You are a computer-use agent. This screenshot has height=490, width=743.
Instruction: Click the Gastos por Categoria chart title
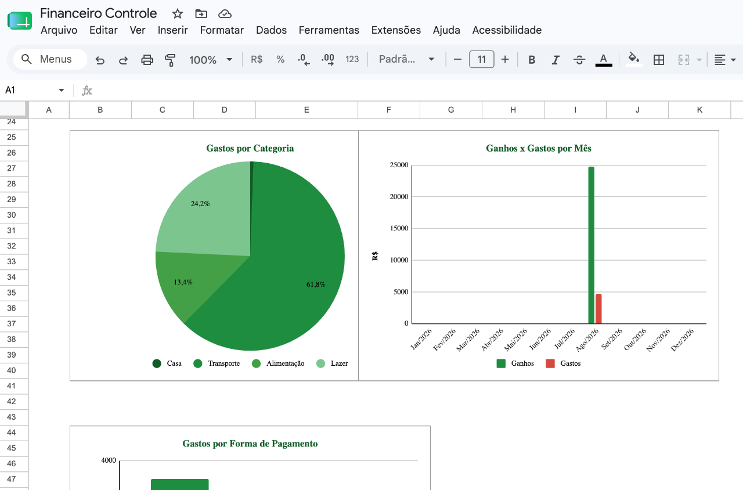(250, 148)
